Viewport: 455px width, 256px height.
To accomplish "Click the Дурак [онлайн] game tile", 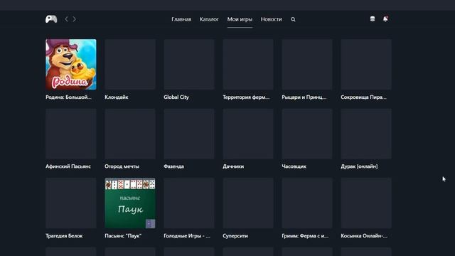I will 366,134.
